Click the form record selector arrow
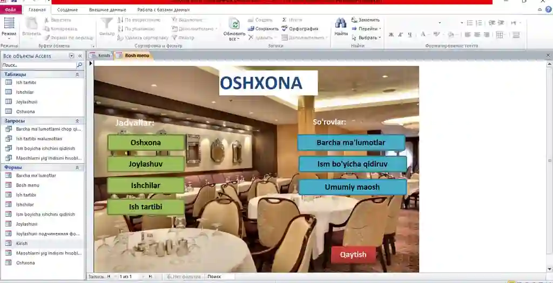This screenshot has width=553, height=283. point(91,64)
